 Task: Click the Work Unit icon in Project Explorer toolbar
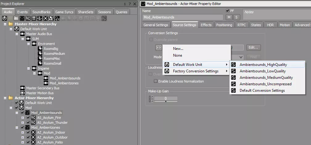click(x=5, y=18)
